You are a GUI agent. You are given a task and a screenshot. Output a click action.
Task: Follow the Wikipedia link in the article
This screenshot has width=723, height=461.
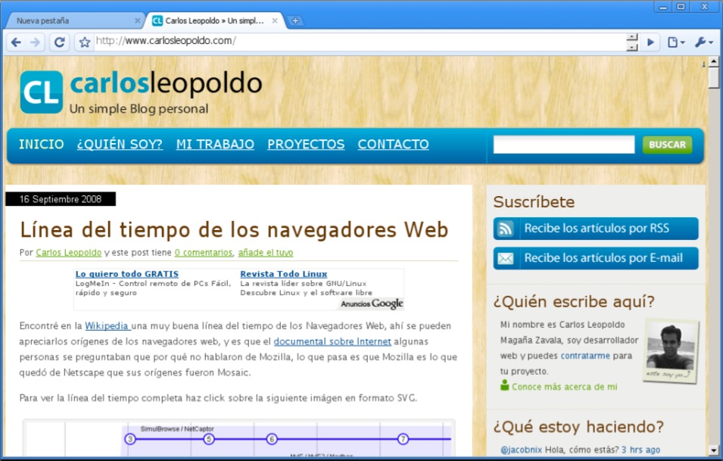(107, 326)
